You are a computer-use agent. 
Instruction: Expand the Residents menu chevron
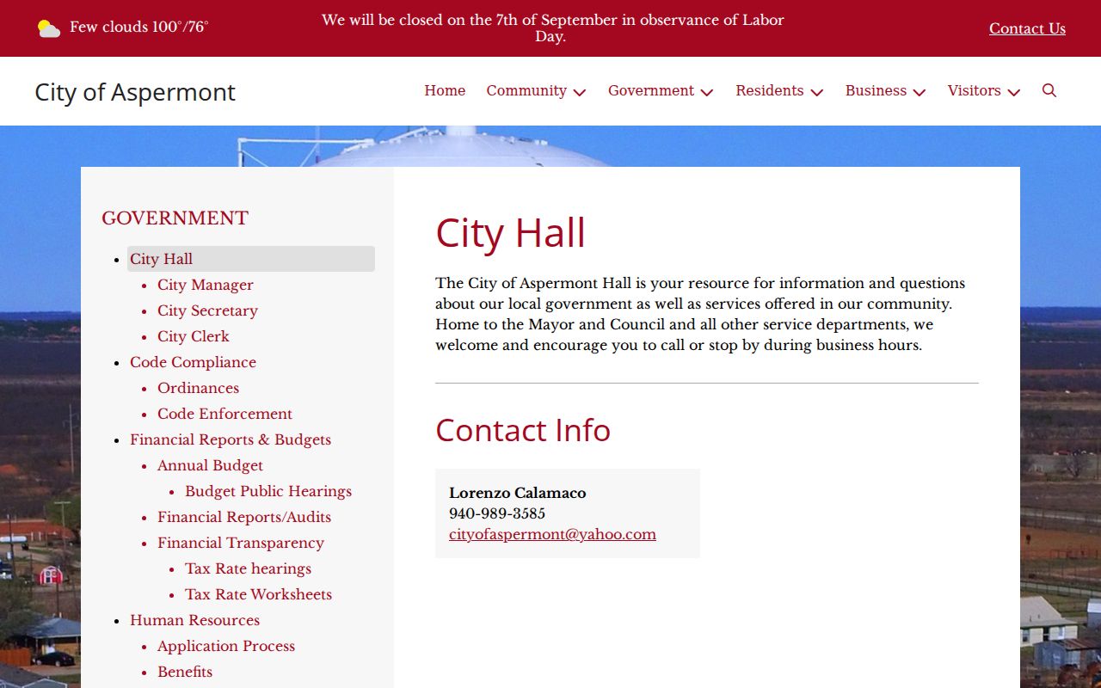[x=817, y=92]
